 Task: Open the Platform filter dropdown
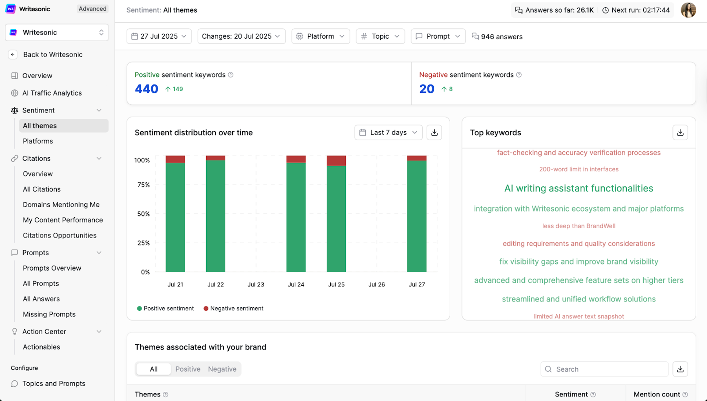[x=321, y=36]
